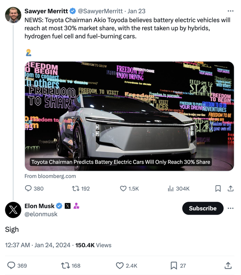The width and height of the screenshot is (241, 275).
Task: Open Sawyer Merritt's profile picture
Action: coord(13,14)
